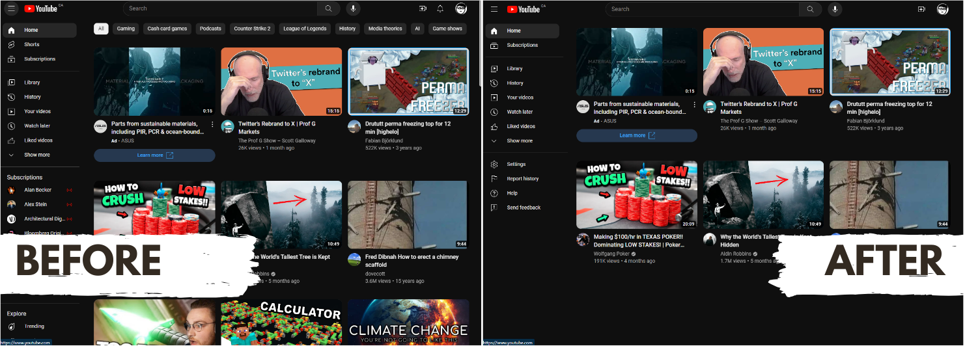965x346 pixels.
Task: Click the magnifier search button in AFTER screenshot
Action: click(810, 9)
